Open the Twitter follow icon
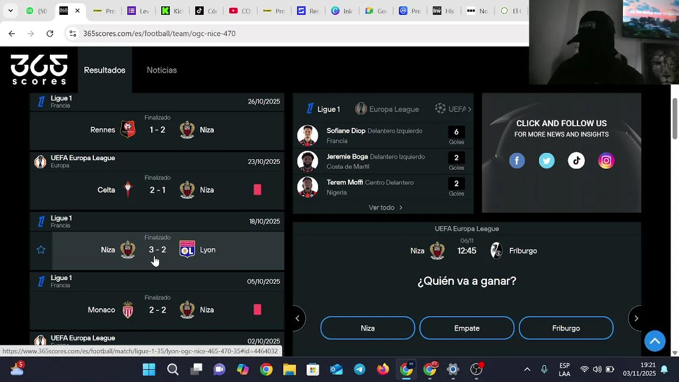 [x=547, y=161]
